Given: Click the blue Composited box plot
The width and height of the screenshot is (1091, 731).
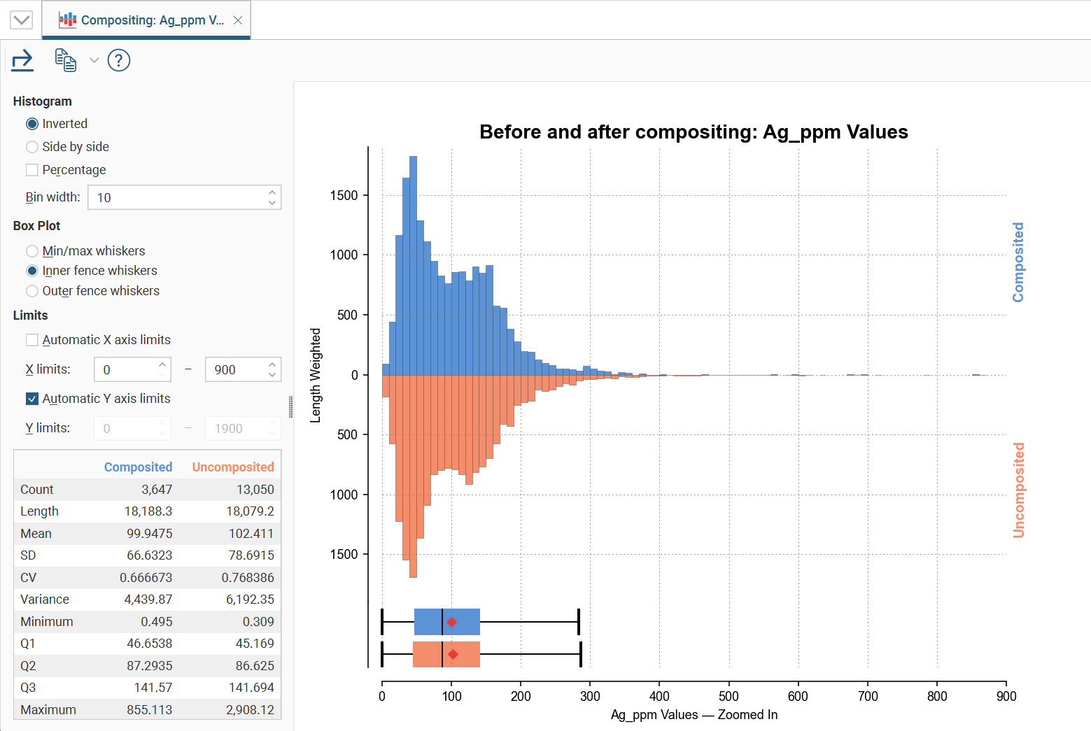Looking at the screenshot, I should [446, 622].
